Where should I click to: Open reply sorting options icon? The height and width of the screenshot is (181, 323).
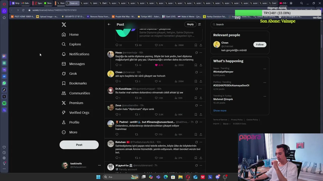click(x=199, y=24)
